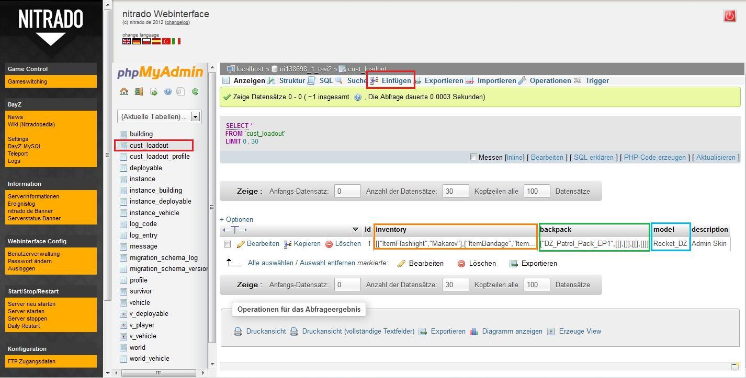746x378 pixels.
Task: Click the Erzeuge View icon
Action: coord(551,332)
